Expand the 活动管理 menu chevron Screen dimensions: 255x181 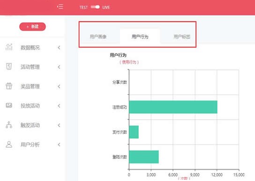[x=59, y=67]
